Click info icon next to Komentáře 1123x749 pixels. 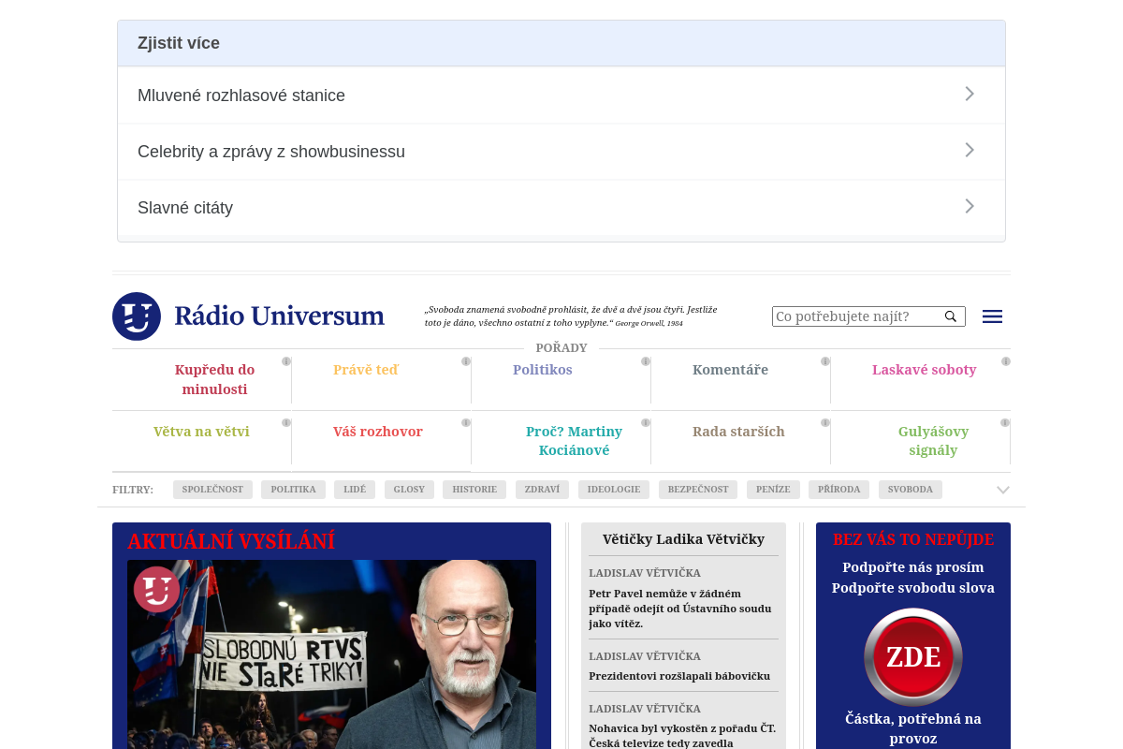(825, 361)
